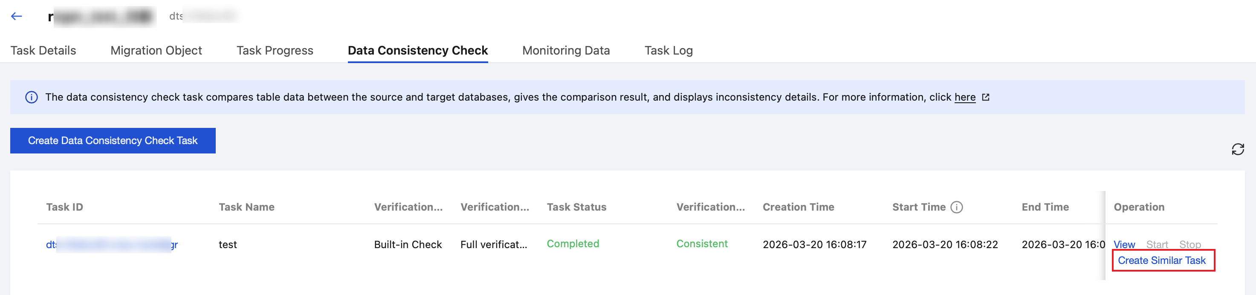Open the Monitoring Data tab
The image size is (1256, 295).
566,50
